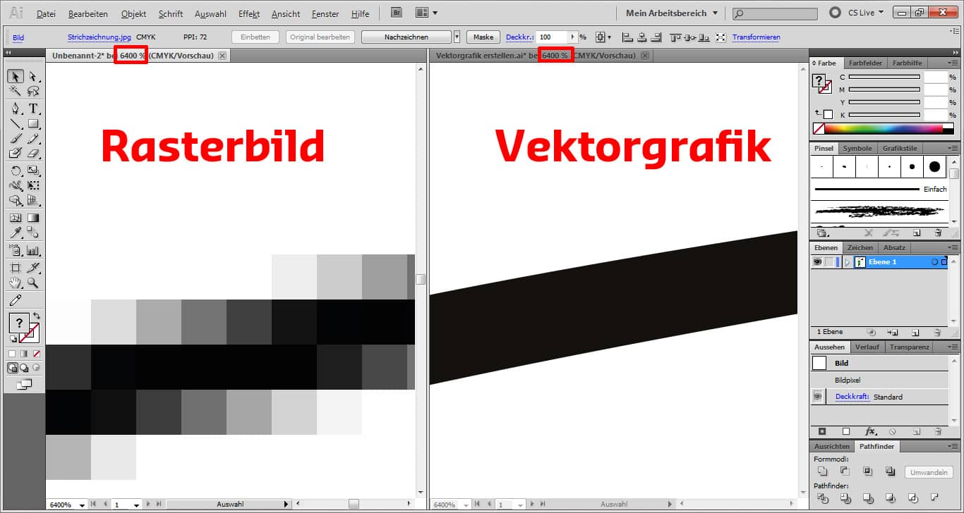
Task: Switch to the Farbfelder tab
Action: click(865, 63)
